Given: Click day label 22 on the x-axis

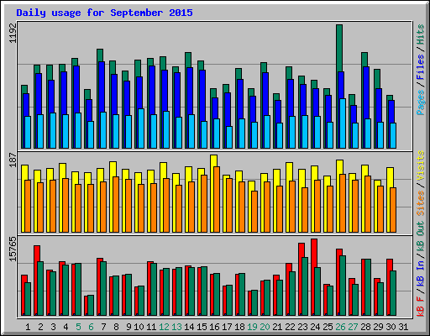Looking at the screenshot, I should tap(290, 327).
